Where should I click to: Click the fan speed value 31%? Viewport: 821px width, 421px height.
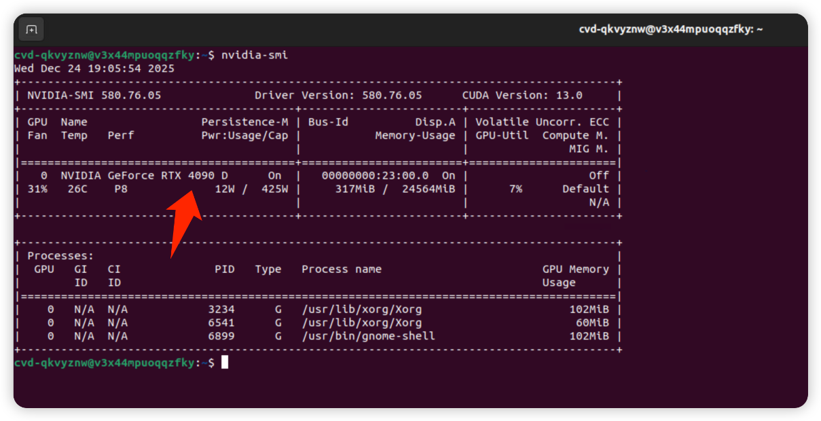click(x=37, y=189)
